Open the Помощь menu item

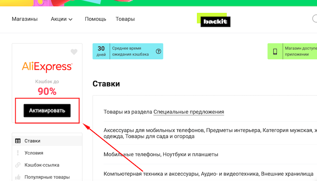click(x=96, y=19)
